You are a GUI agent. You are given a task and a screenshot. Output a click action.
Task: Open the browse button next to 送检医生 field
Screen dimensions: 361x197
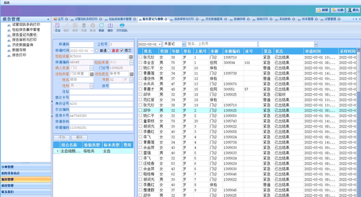(131, 74)
